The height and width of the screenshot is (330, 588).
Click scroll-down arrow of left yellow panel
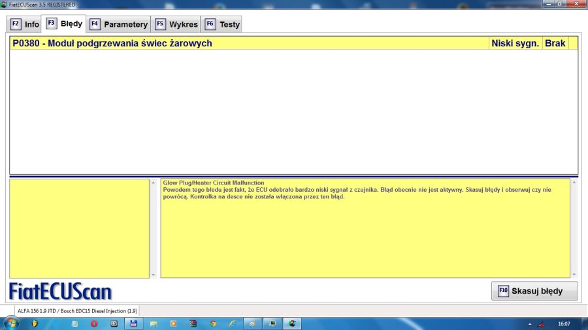(153, 275)
